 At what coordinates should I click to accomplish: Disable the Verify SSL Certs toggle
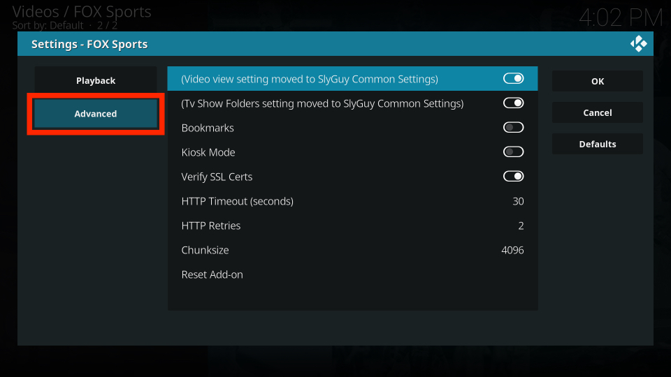(x=513, y=176)
